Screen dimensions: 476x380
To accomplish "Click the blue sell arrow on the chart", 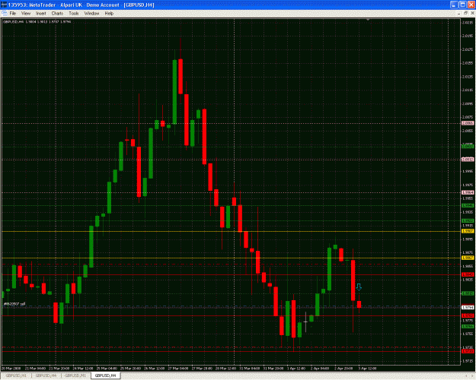I will (359, 287).
